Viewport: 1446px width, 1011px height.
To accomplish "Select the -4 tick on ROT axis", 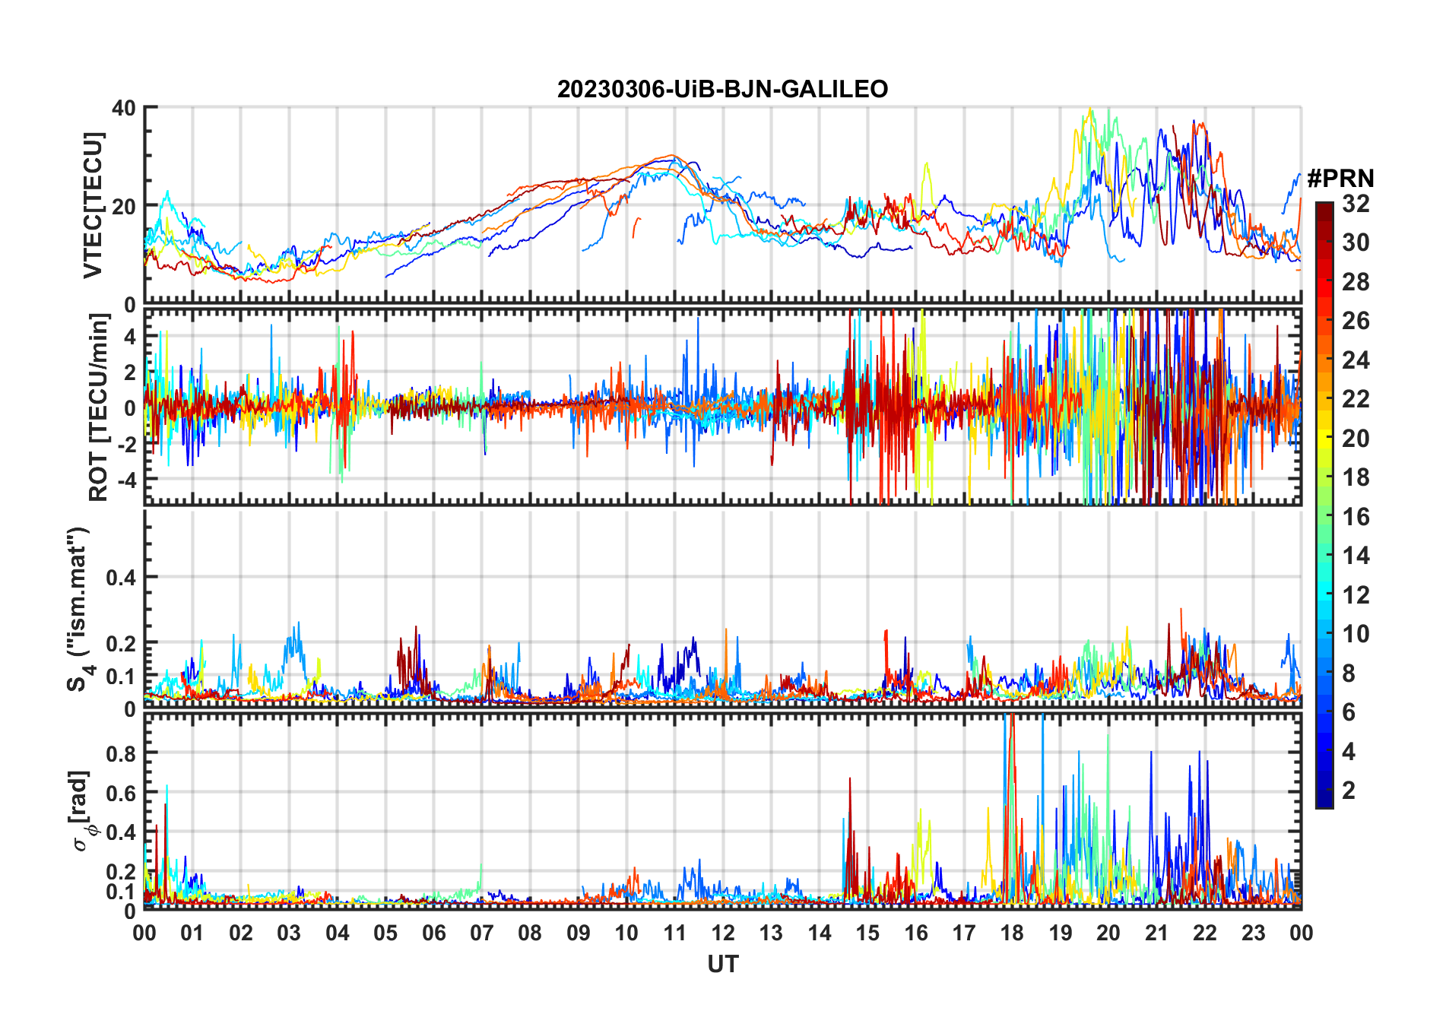I will (125, 480).
